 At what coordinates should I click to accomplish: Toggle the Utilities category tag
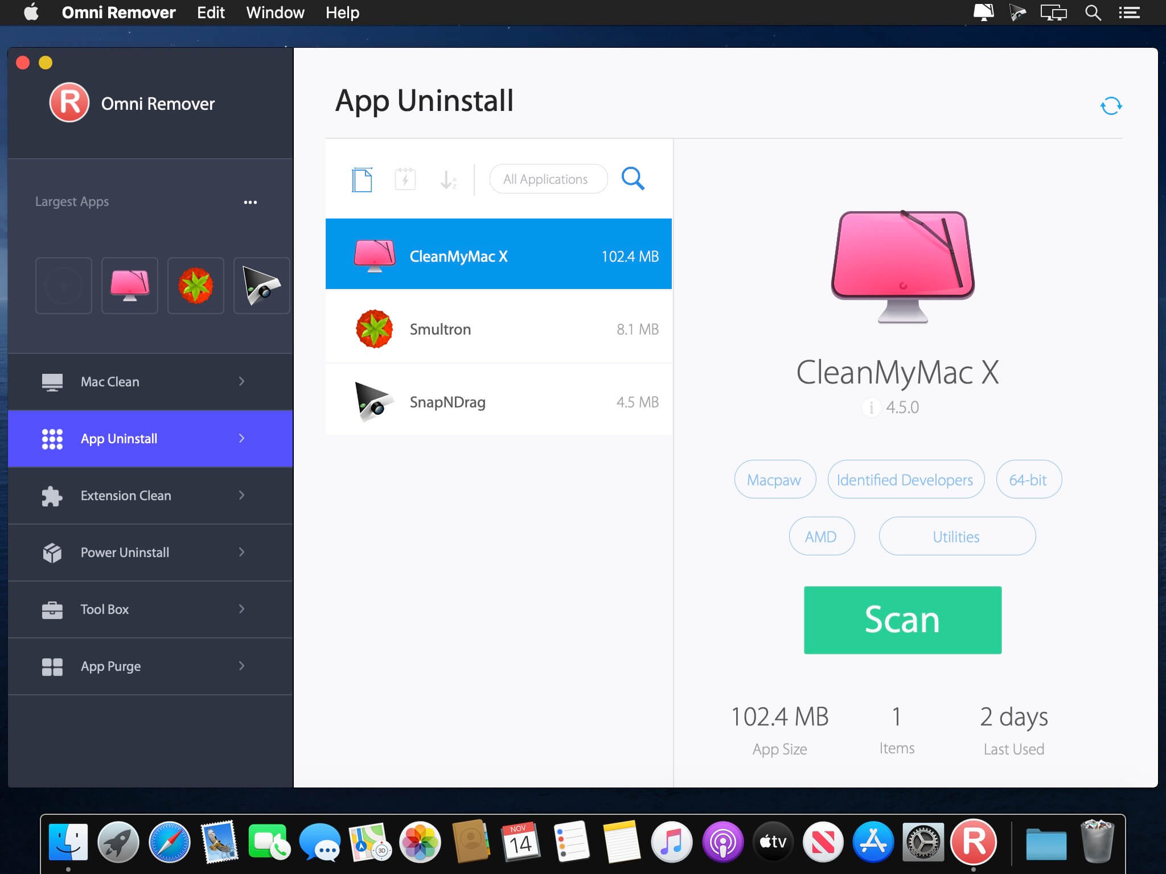click(x=956, y=536)
